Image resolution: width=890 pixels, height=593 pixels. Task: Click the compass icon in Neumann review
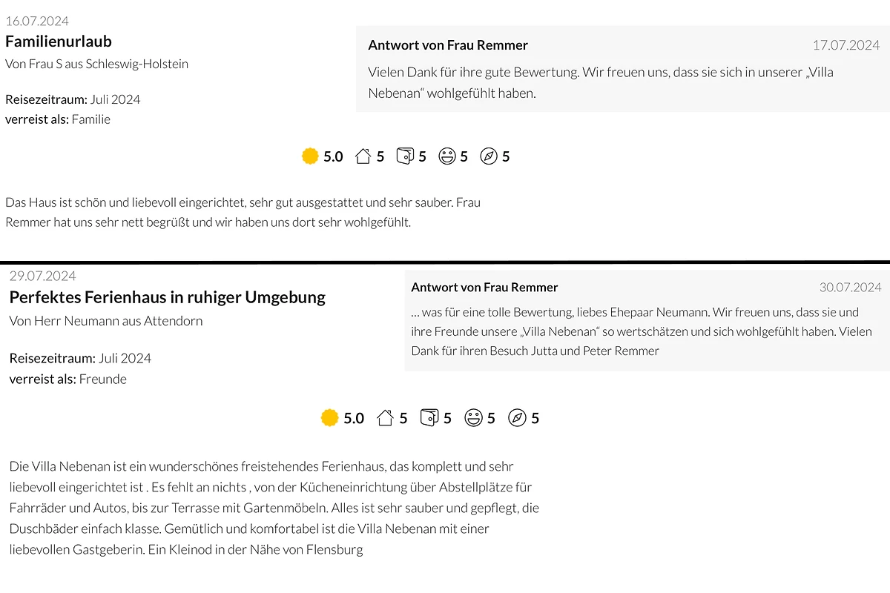(x=517, y=418)
